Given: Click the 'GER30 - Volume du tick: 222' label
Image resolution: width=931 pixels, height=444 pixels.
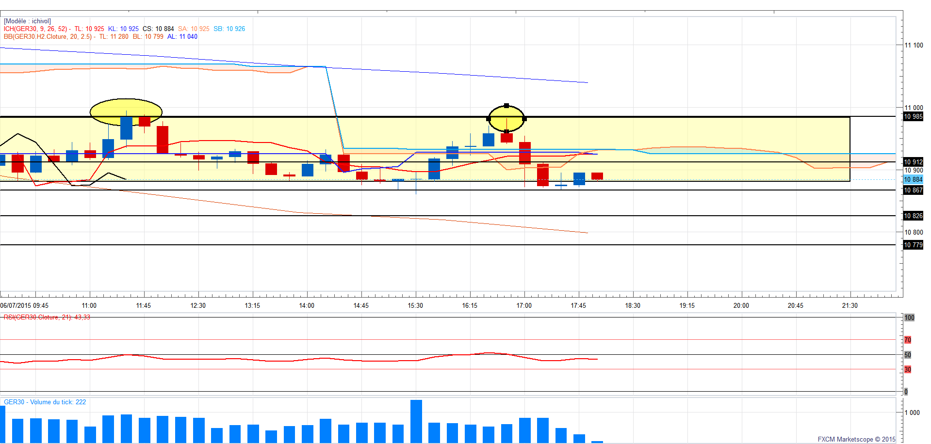Looking at the screenshot, I should click(45, 402).
